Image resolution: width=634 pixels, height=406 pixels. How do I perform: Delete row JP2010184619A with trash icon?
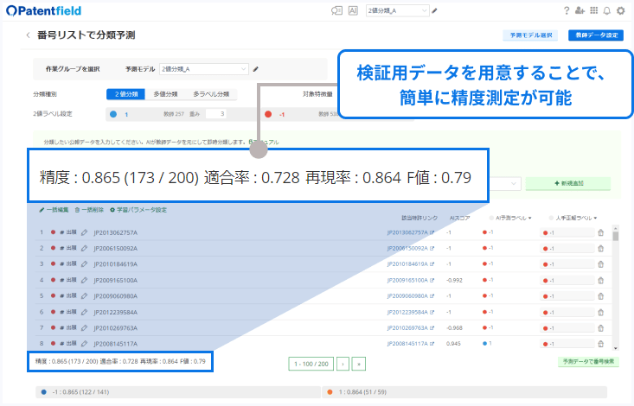[x=601, y=264]
